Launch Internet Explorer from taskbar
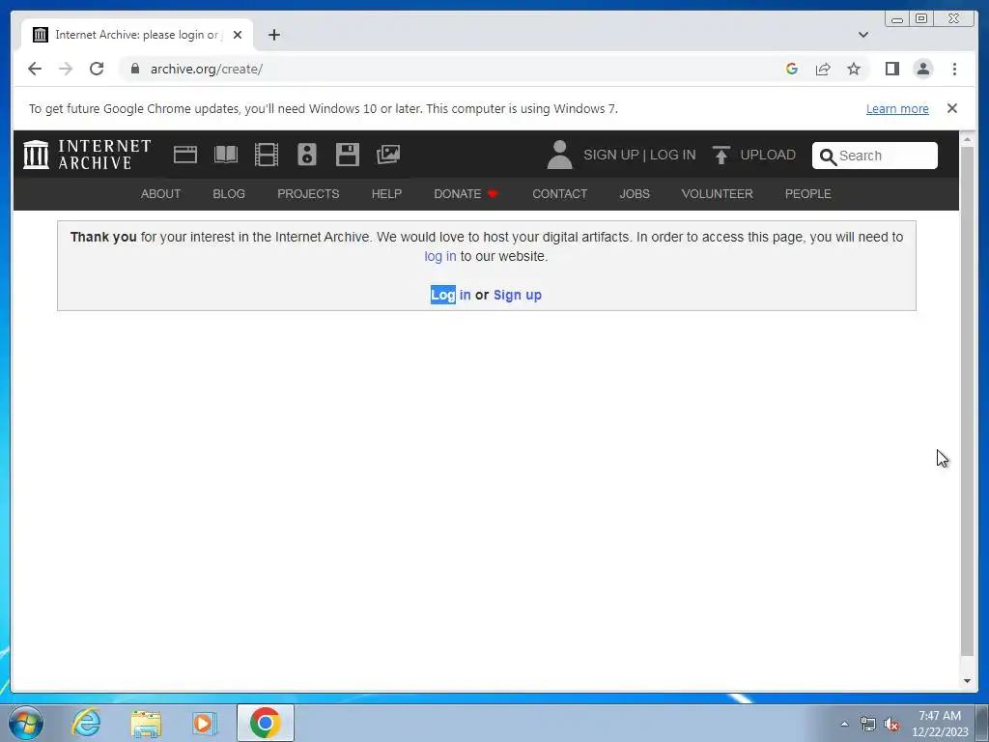Screen dimensions: 989x742 pyautogui.click(x=86, y=723)
